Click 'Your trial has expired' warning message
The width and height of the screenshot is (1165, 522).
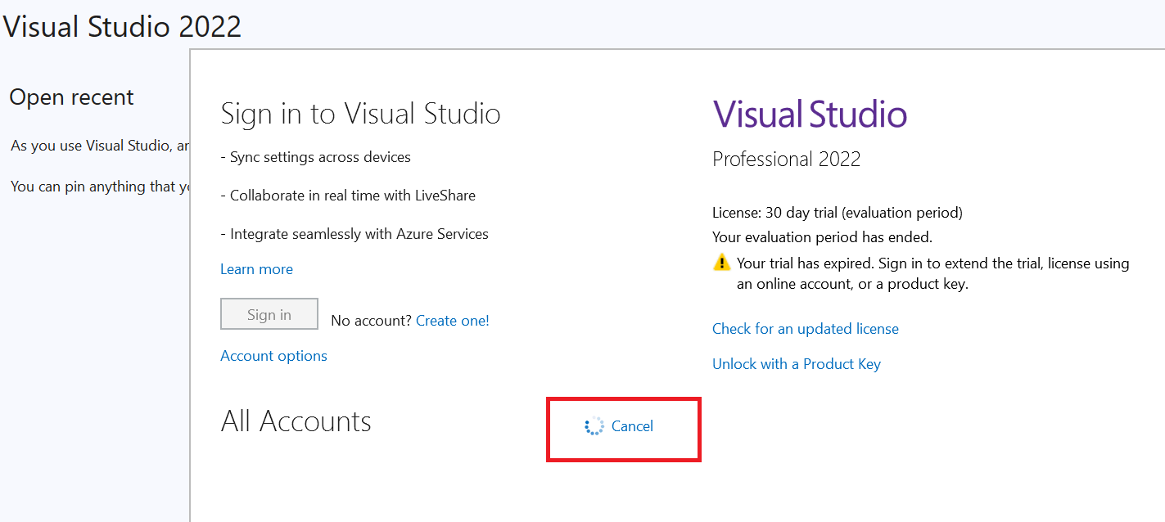(x=933, y=273)
